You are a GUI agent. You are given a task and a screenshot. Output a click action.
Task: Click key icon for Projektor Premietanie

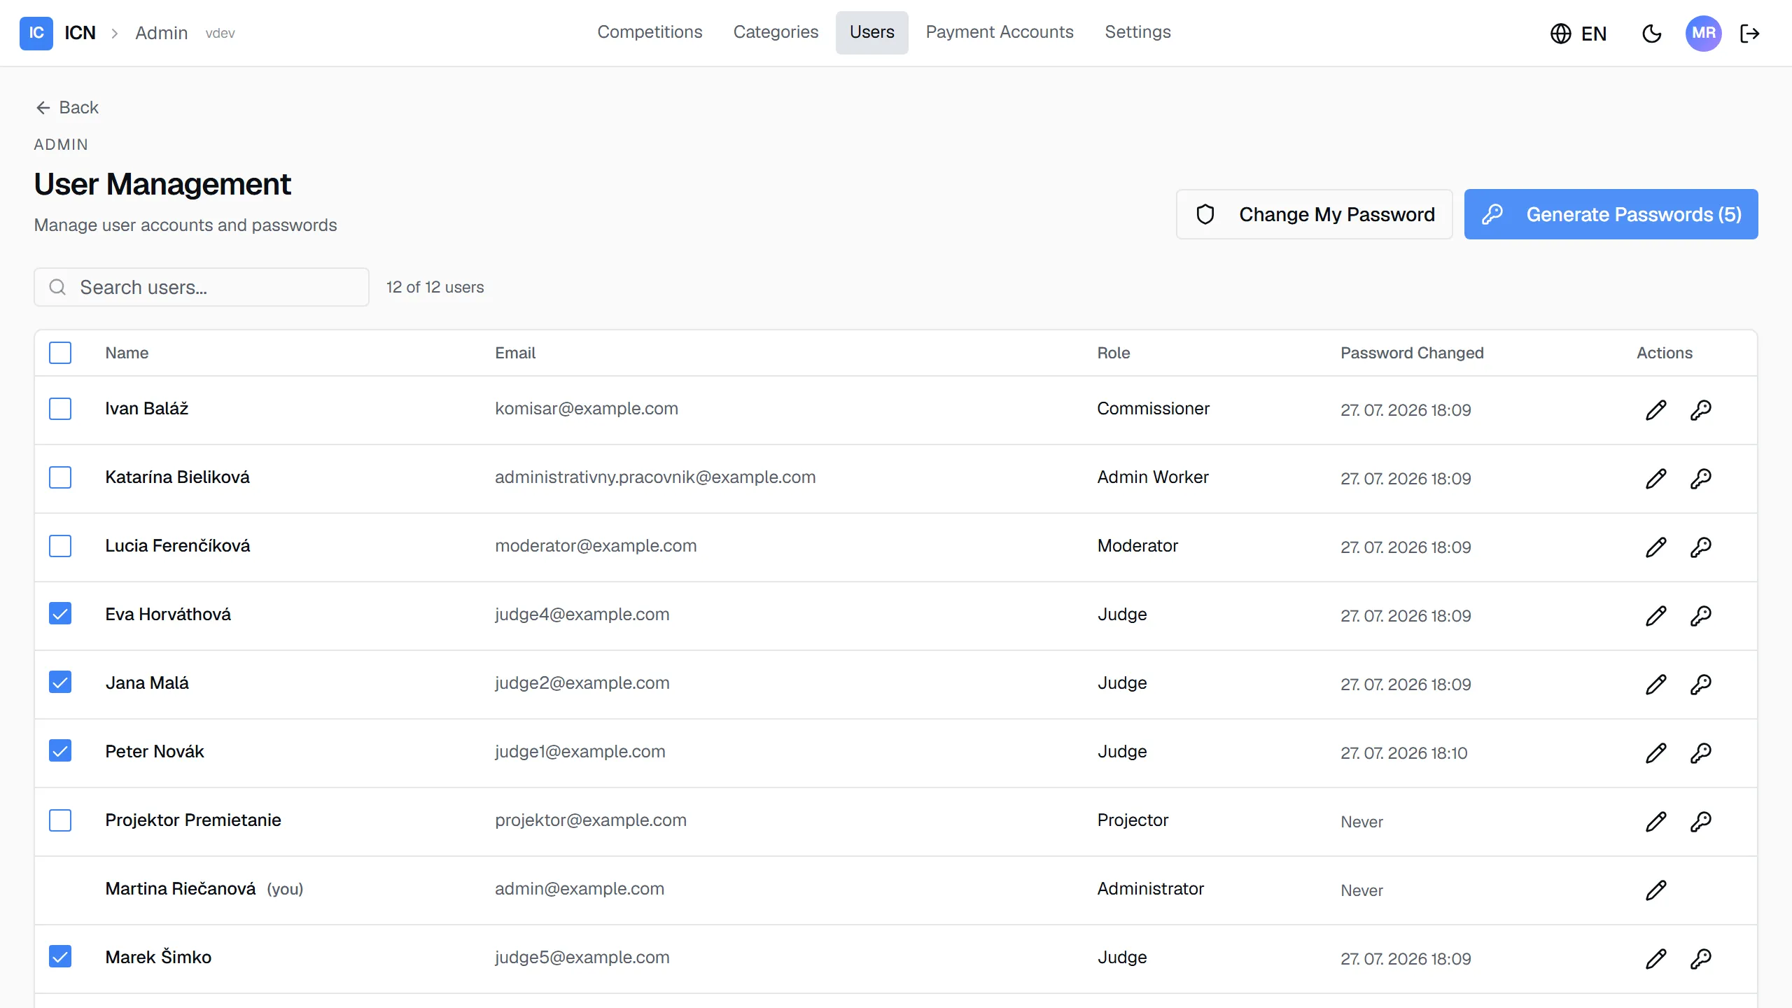click(x=1701, y=822)
